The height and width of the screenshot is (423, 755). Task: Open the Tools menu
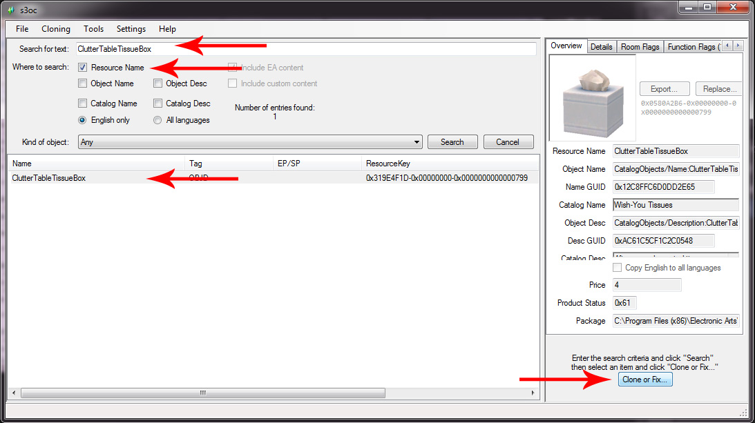[x=93, y=29]
